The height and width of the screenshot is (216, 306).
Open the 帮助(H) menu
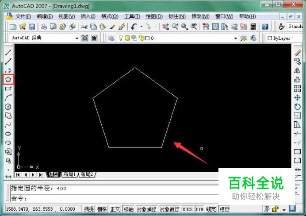tap(248, 16)
